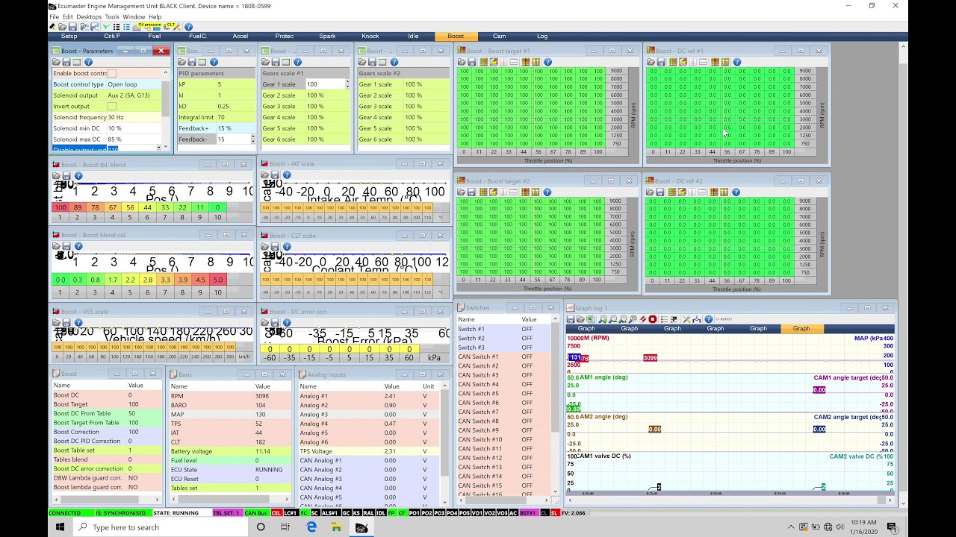Save icon in VSS scale window
The height and width of the screenshot is (537, 956).
(x=66, y=323)
